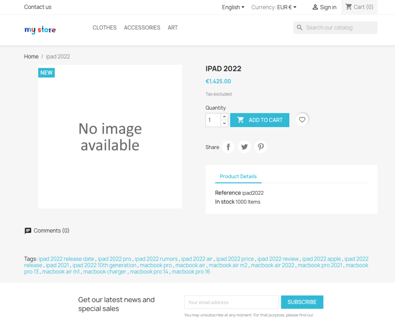Click the Contact us link

click(38, 7)
